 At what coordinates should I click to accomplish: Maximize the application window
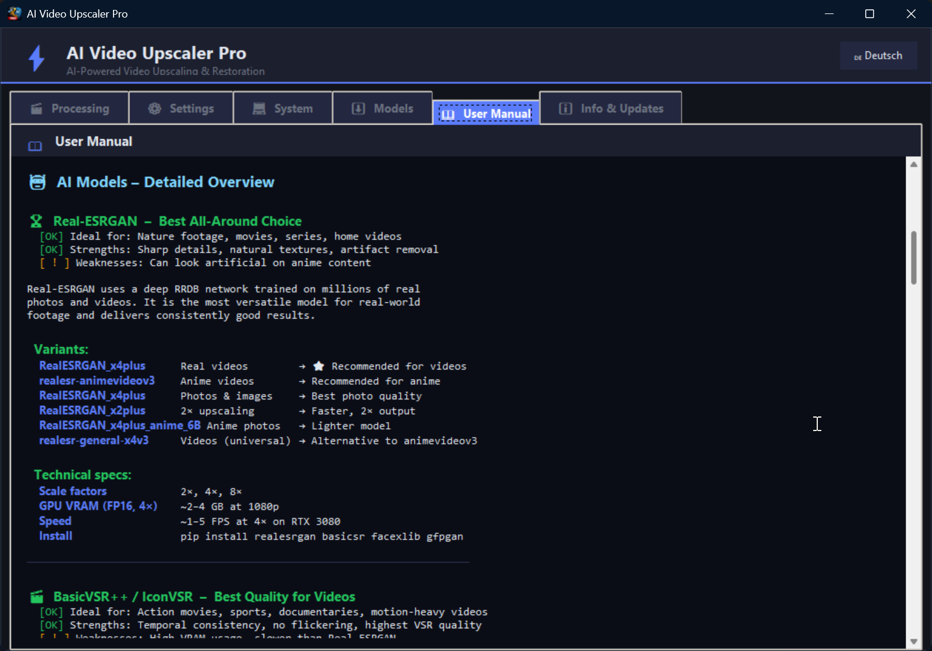pyautogui.click(x=869, y=13)
